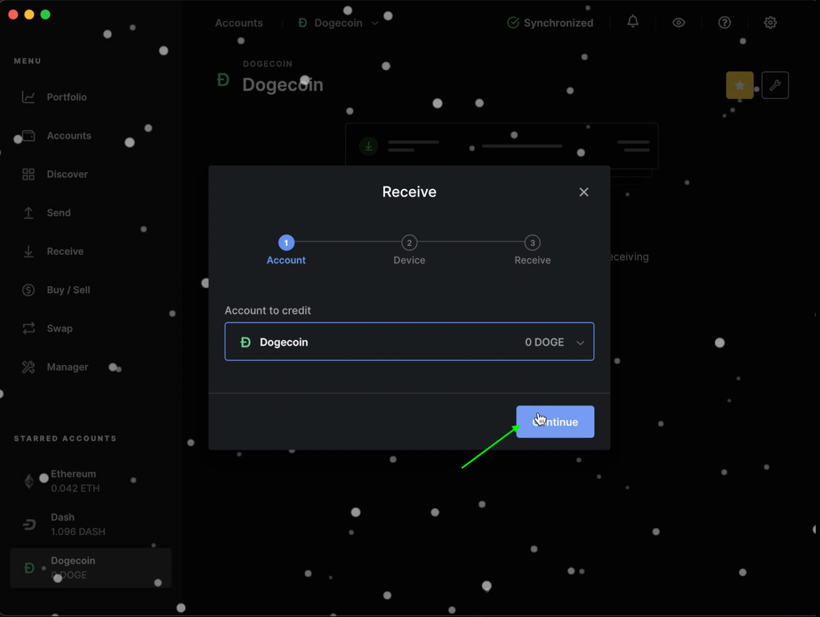Click the Receive step 3 indicator

tap(532, 243)
